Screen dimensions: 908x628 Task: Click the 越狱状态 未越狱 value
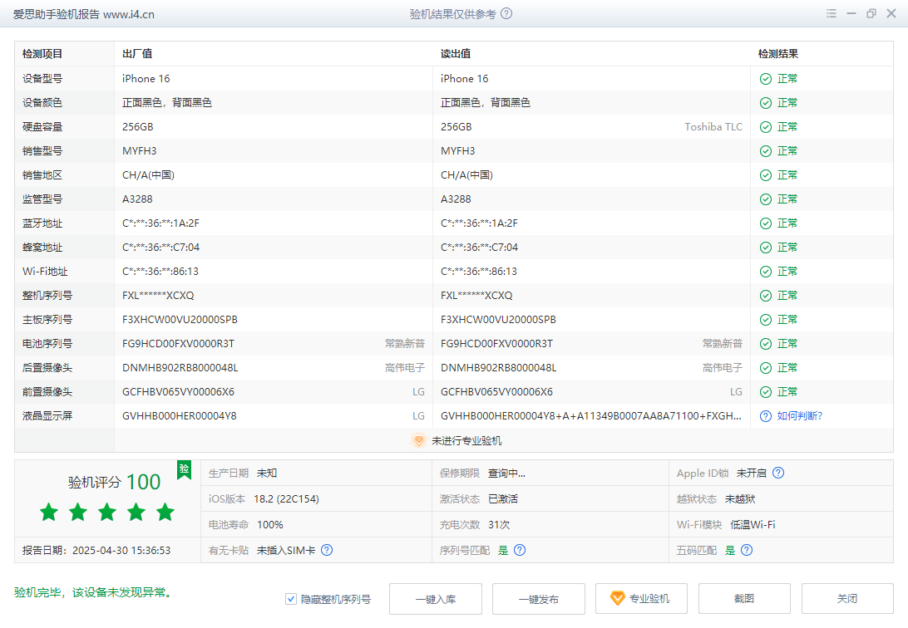[740, 499]
